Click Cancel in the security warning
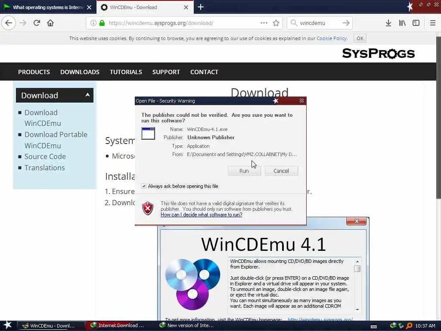The width and height of the screenshot is (441, 331). 281,171
